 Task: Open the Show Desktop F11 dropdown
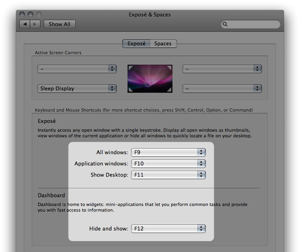(x=168, y=175)
